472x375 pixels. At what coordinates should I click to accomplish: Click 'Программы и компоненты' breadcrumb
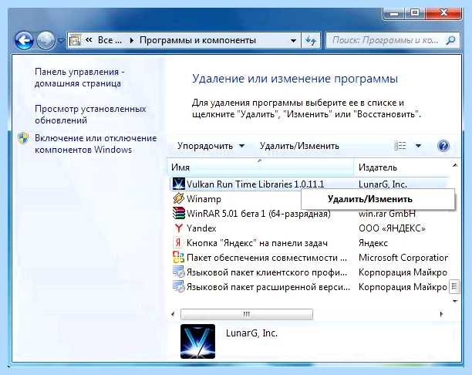[x=197, y=40]
